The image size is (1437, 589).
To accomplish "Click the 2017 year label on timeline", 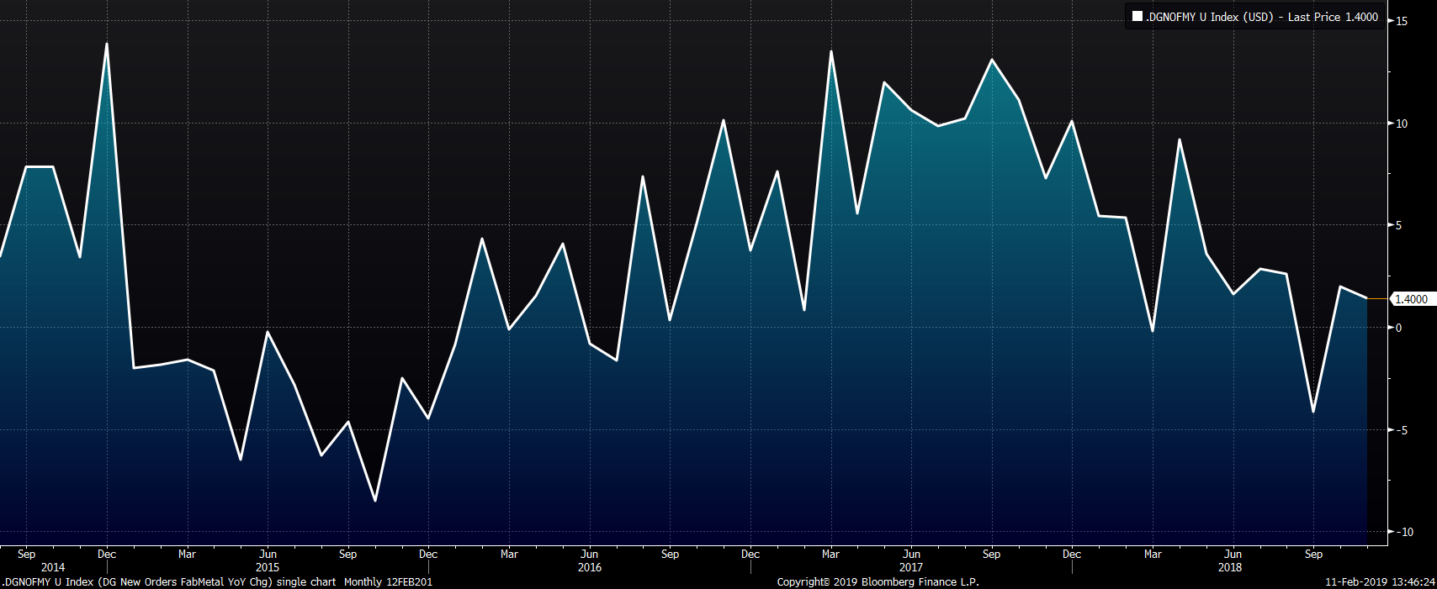I will coord(911,568).
